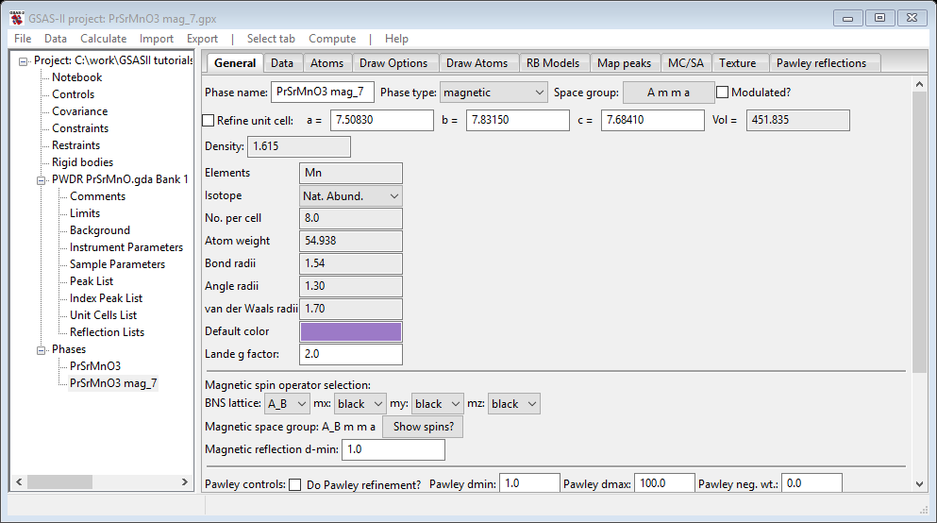This screenshot has height=523, width=937.
Task: Click the unit cell c value field
Action: pyautogui.click(x=653, y=120)
